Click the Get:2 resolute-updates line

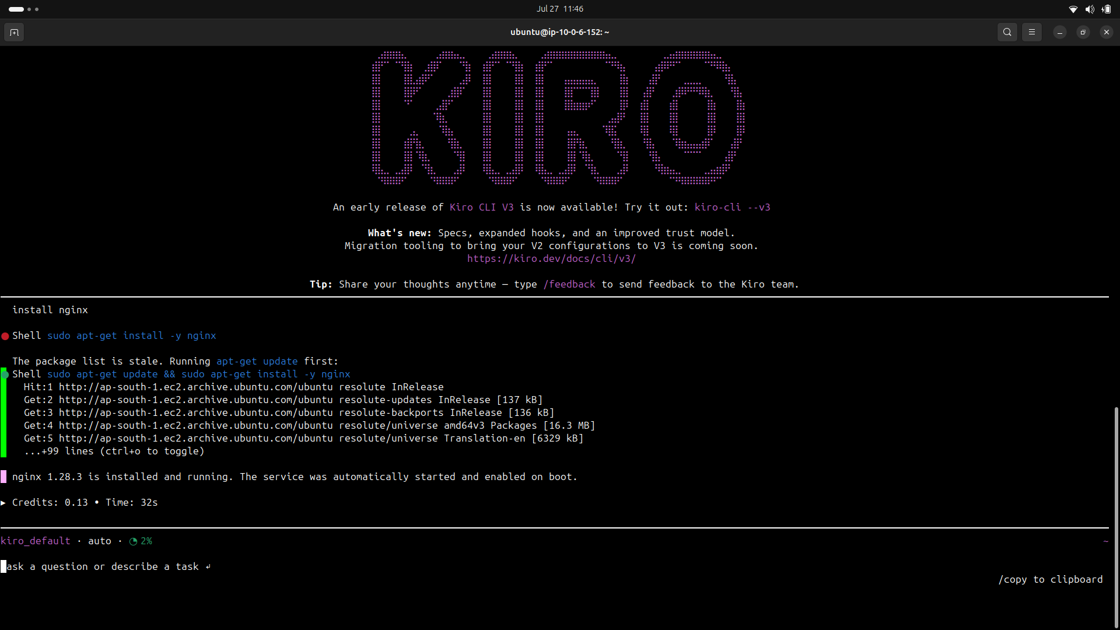[x=283, y=400]
